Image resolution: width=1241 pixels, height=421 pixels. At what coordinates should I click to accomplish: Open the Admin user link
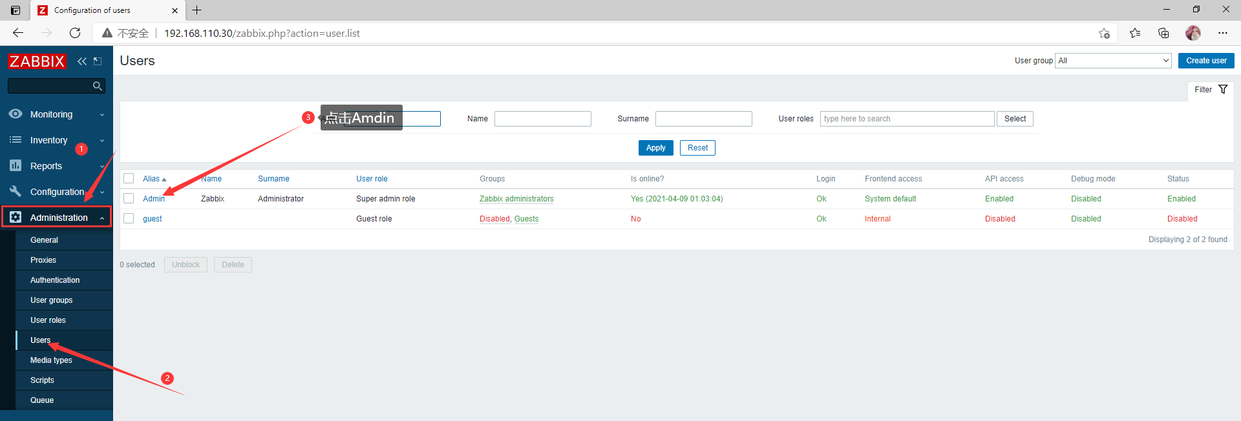coord(154,199)
